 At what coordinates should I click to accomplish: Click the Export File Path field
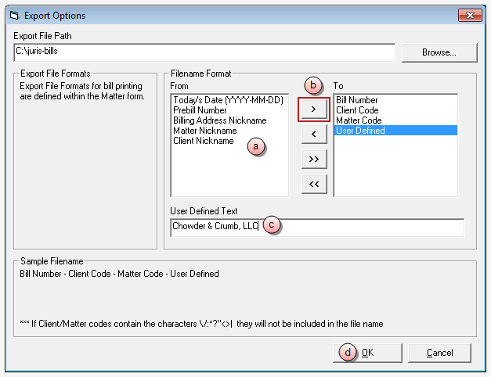(204, 52)
